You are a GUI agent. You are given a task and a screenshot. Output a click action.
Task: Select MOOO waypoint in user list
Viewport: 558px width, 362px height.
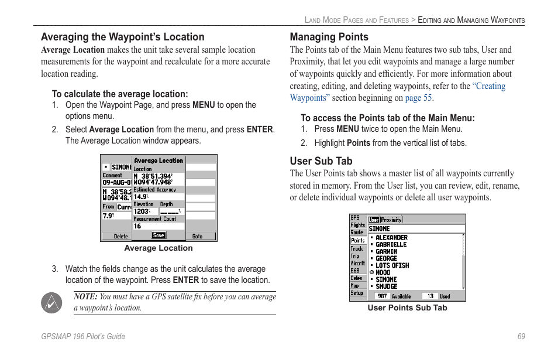click(383, 272)
